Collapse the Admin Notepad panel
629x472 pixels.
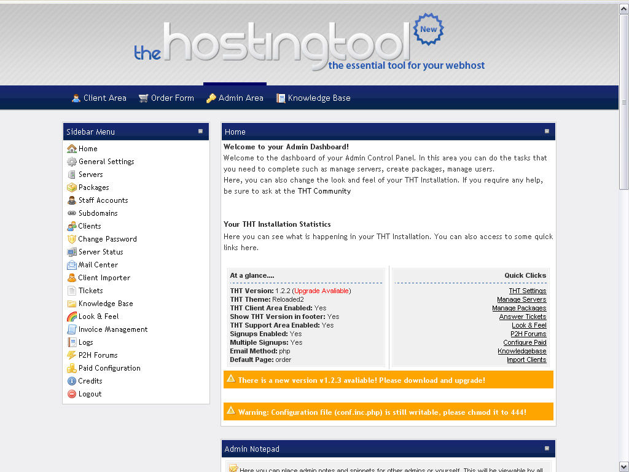click(x=547, y=449)
